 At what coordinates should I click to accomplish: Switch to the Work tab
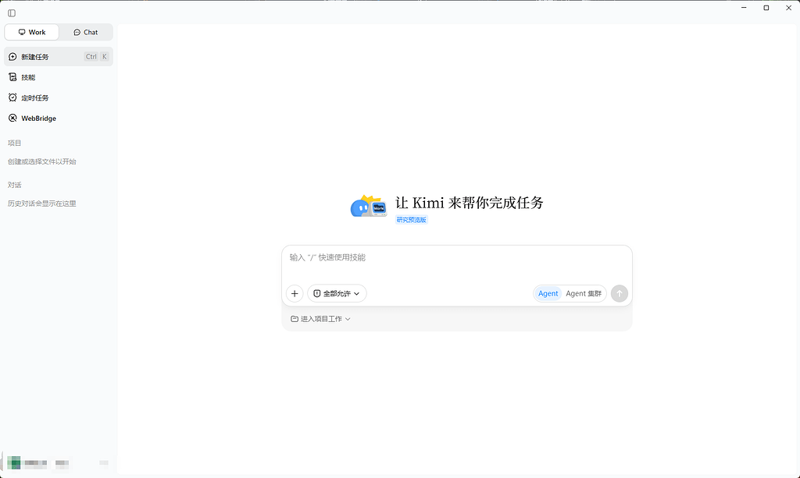(x=31, y=32)
